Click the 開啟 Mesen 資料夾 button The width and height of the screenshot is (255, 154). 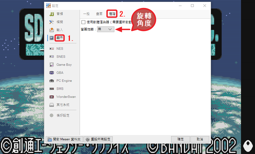64,139
